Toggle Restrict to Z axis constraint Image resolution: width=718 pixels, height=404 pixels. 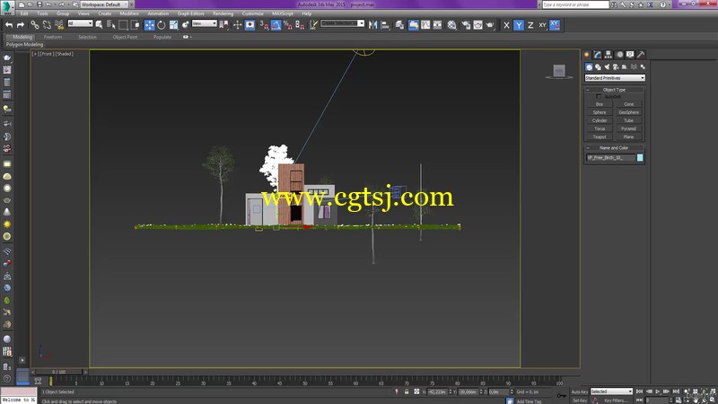click(x=530, y=25)
